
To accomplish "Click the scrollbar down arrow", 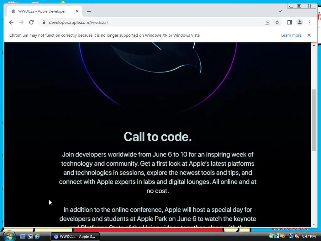I will [x=314, y=224].
